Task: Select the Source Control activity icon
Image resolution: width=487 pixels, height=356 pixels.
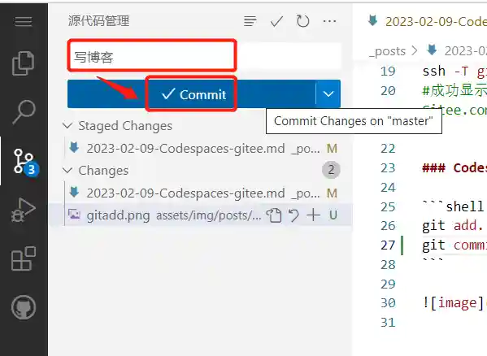Action: (26, 162)
